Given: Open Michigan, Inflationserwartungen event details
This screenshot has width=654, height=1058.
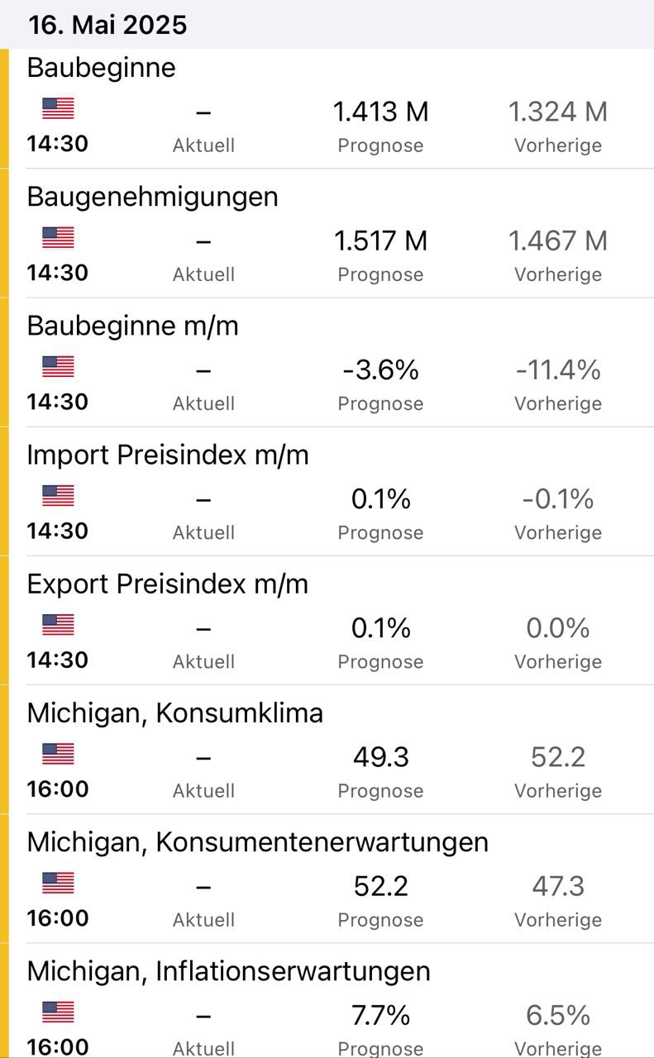Looking at the screenshot, I should [228, 970].
